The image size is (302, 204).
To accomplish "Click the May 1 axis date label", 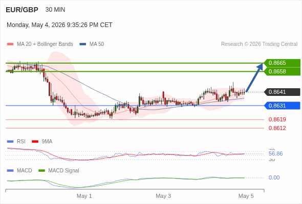I will click(x=84, y=196).
